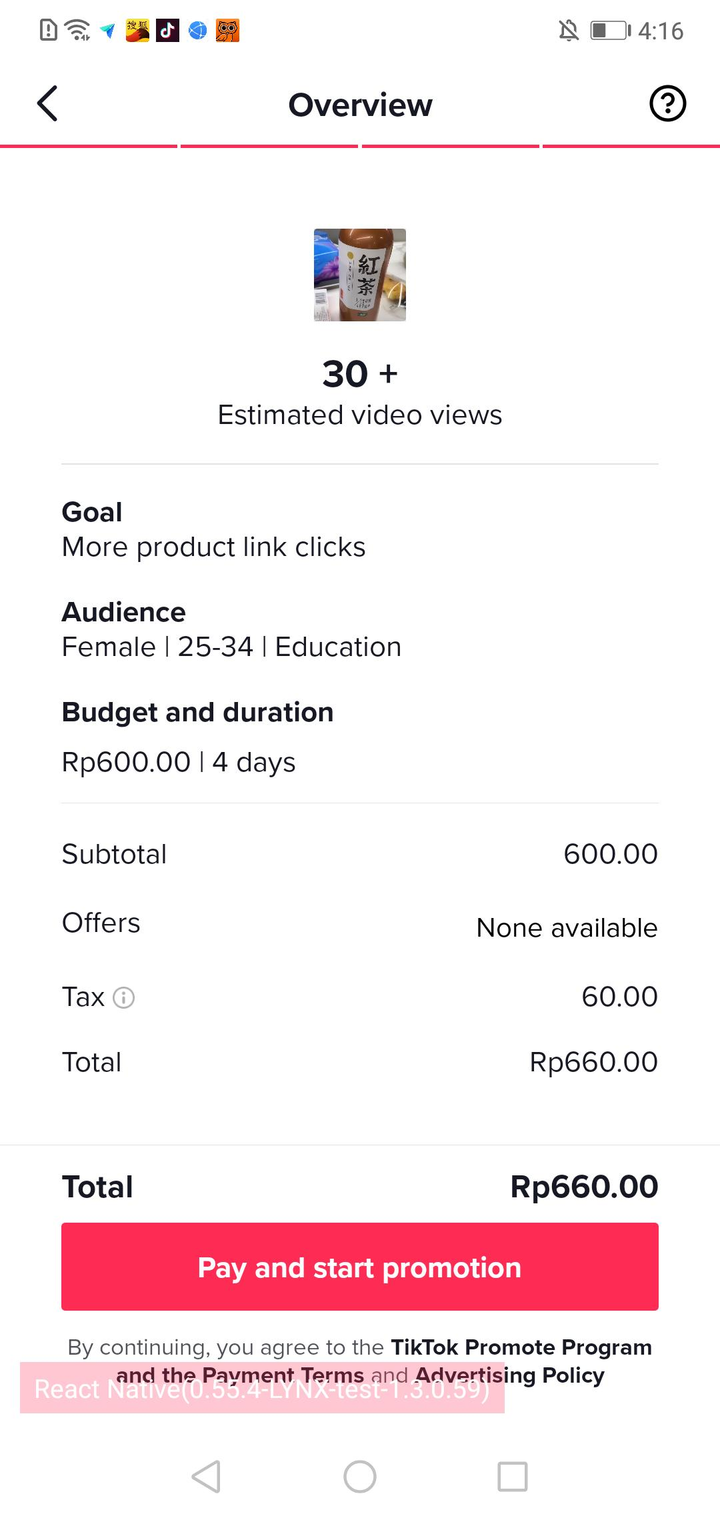Tap the first pink progress step segment
720x1520 pixels.
[89, 145]
